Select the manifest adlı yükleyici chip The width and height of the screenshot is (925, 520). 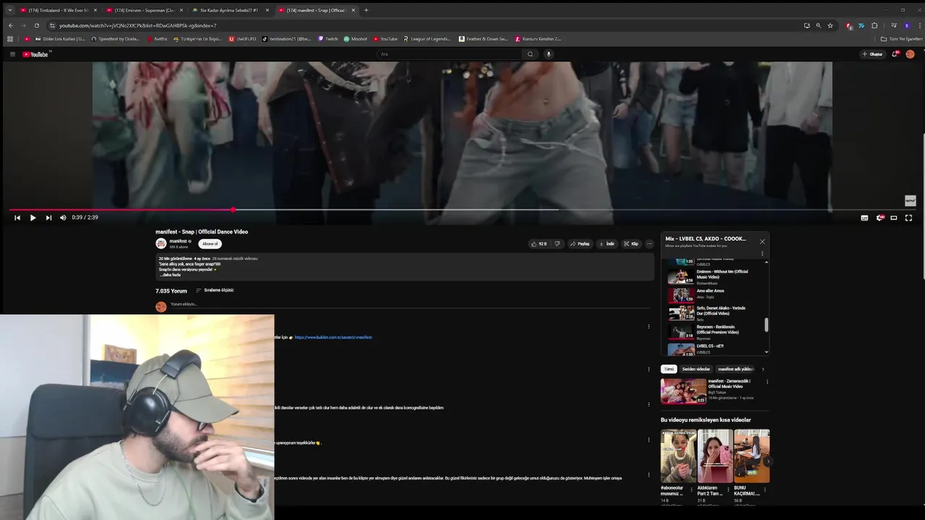[x=736, y=369]
